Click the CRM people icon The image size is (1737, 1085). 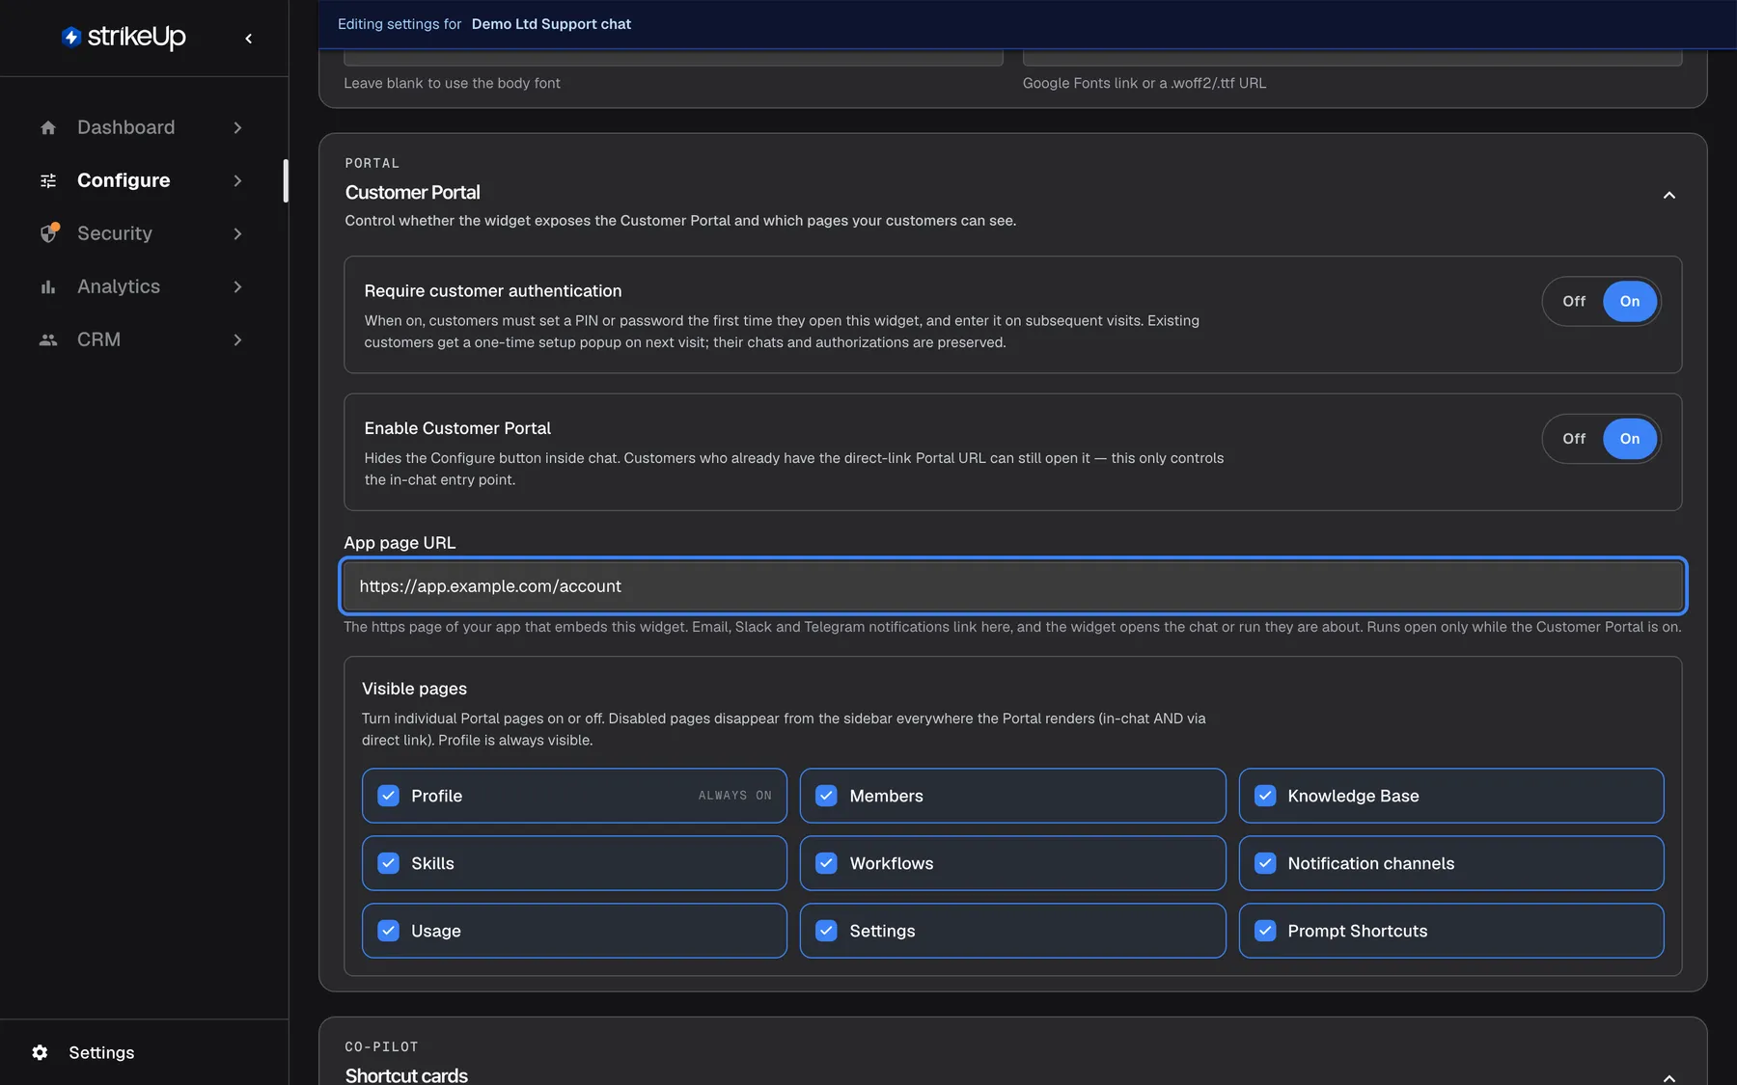tap(48, 339)
